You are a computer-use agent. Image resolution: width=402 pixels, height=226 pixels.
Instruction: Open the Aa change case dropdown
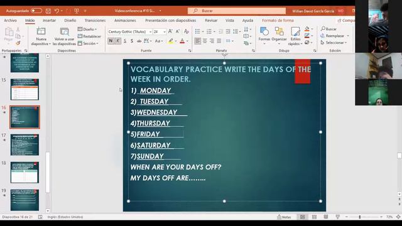coord(159,41)
